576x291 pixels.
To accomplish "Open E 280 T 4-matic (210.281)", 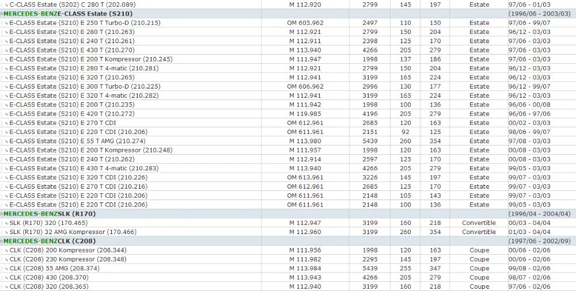I will click(84, 68).
